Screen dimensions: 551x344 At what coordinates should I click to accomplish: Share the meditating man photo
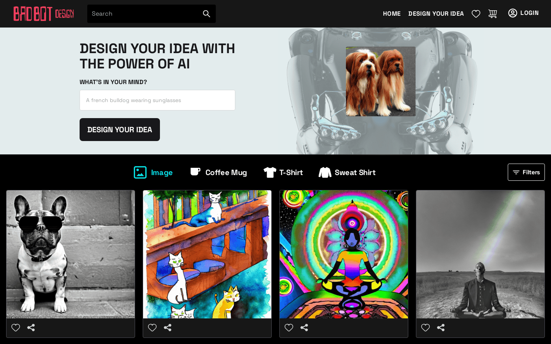tap(441, 328)
